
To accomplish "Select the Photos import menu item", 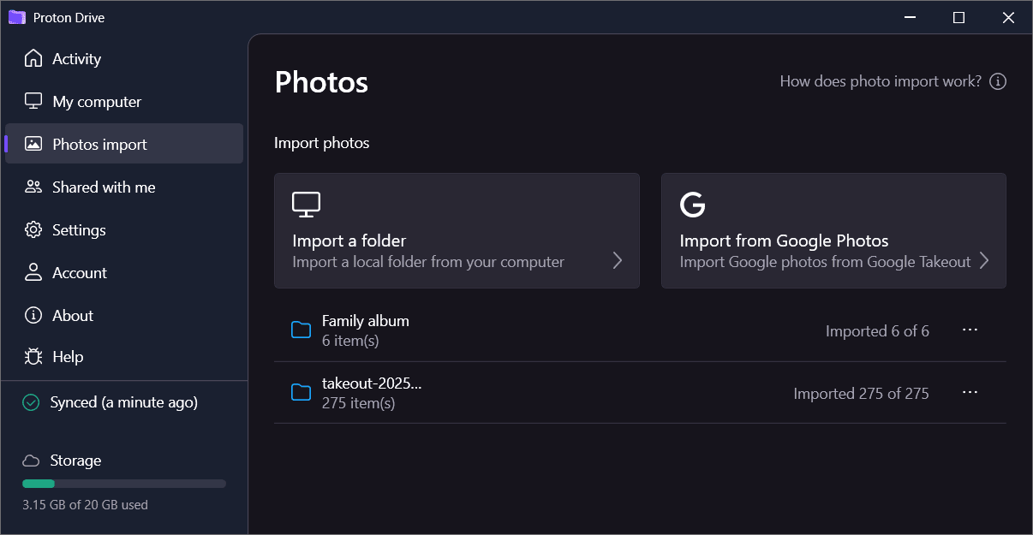I will coord(99,144).
